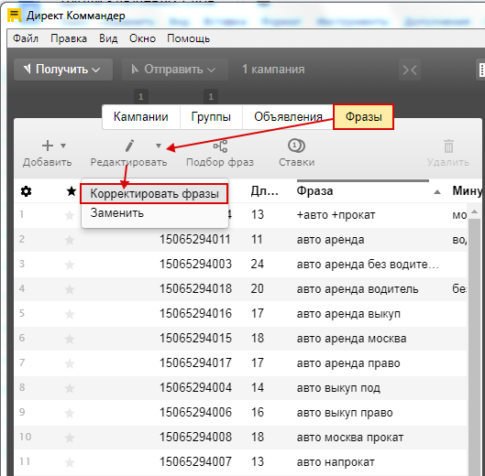This screenshot has width=485, height=476.
Task: Open the Окно menu
Action: (142, 38)
